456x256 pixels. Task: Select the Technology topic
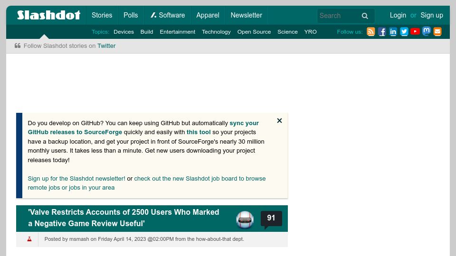pos(216,32)
